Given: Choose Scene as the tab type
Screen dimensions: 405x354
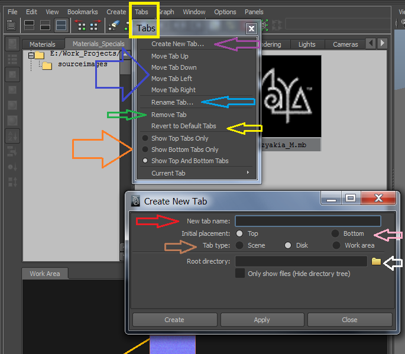Looking at the screenshot, I should [239, 245].
